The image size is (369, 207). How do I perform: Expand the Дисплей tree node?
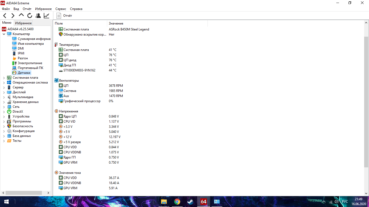(x=4, y=92)
